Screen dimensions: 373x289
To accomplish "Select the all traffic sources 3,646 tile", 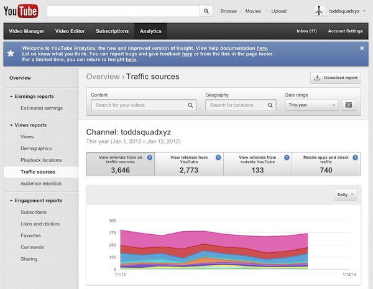I will coord(121,164).
